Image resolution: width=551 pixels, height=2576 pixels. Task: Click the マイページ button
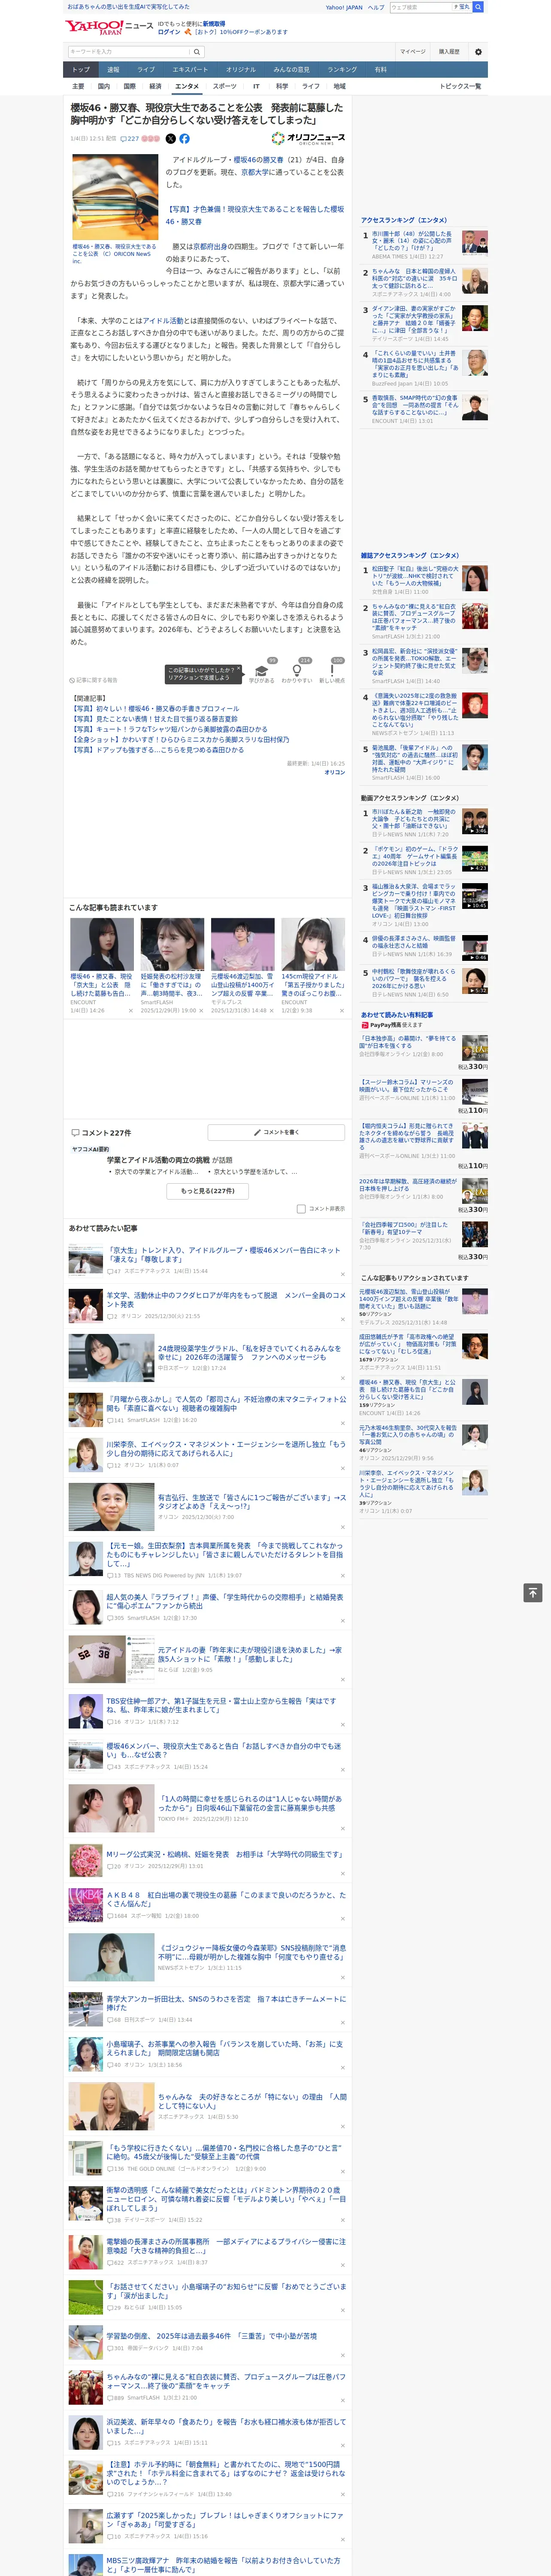pos(412,52)
